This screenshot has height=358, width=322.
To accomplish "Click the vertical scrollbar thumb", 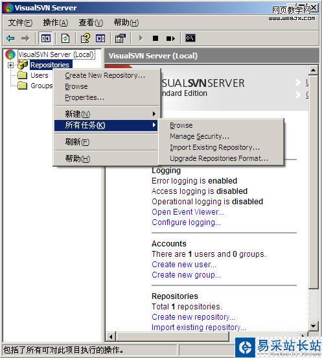I will point(314,183).
